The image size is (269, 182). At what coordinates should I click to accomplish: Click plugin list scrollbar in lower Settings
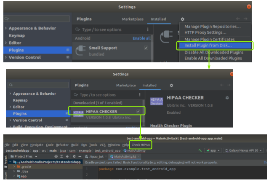143,112
